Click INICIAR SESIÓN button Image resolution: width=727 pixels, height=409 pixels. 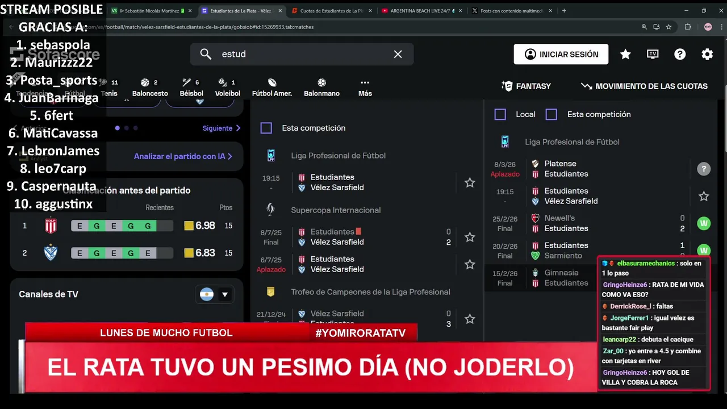click(x=561, y=54)
